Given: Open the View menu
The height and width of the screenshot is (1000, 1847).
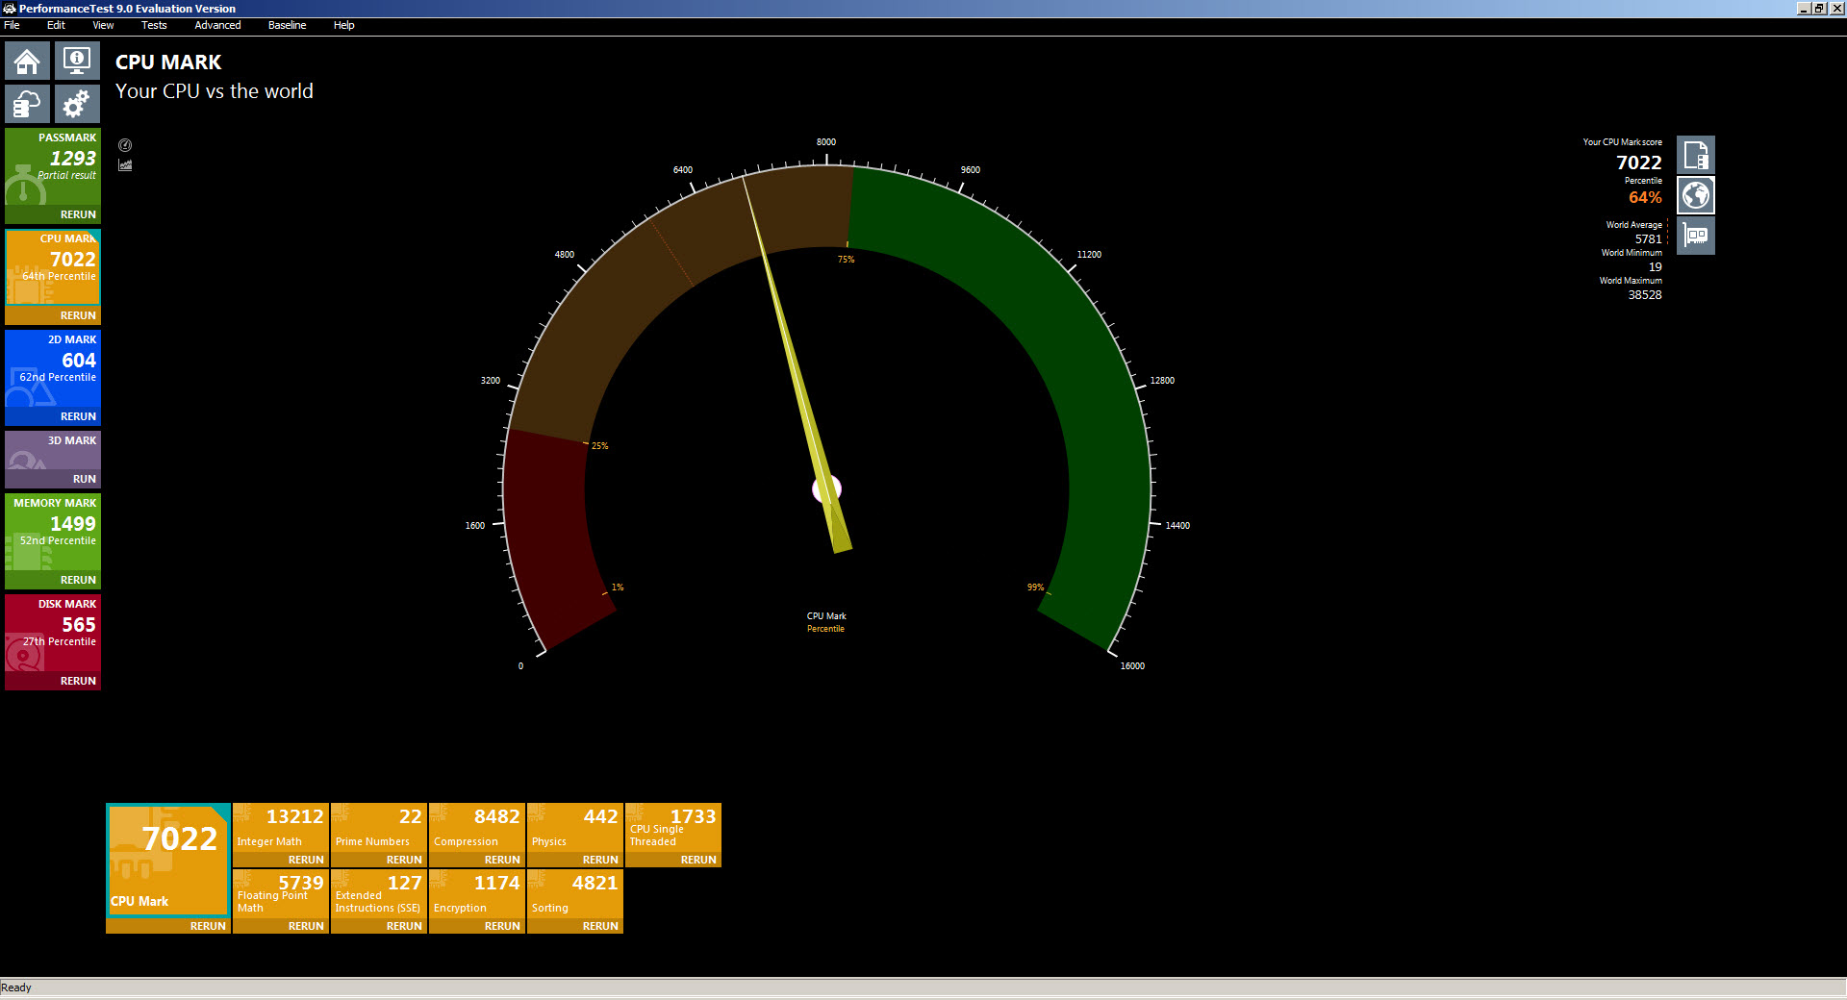Looking at the screenshot, I should [103, 25].
